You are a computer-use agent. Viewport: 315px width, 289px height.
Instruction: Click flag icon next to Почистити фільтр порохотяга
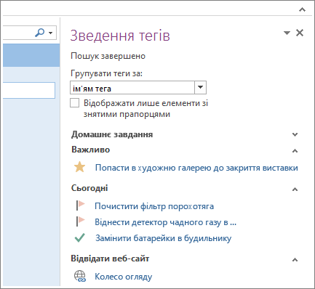click(80, 205)
